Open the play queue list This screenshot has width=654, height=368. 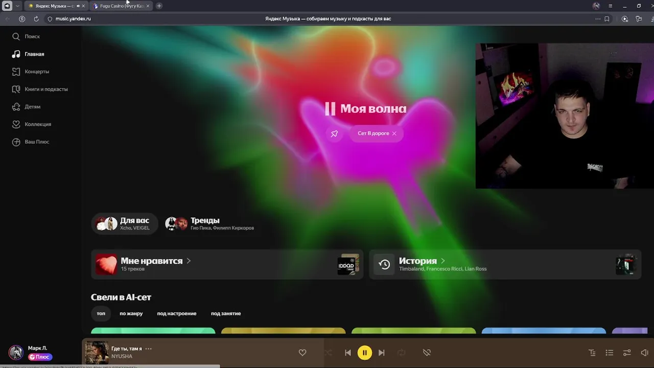[x=610, y=353]
